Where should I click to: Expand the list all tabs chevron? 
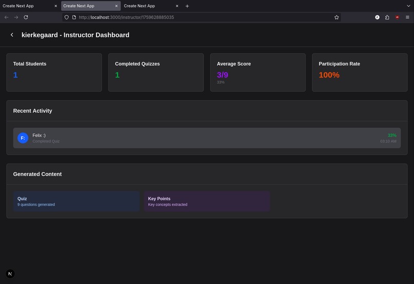tap(408, 6)
